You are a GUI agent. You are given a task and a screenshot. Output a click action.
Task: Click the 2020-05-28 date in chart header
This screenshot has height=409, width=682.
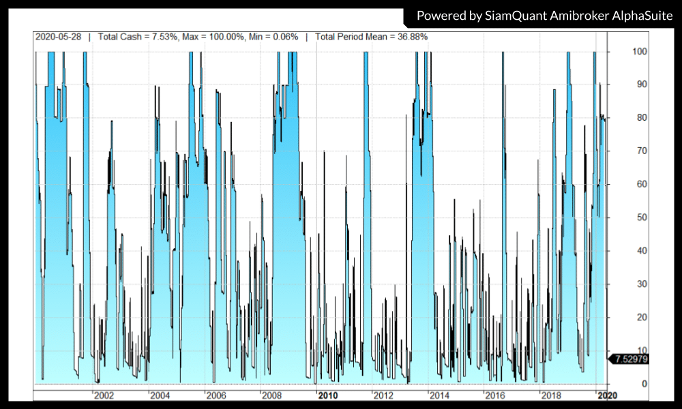(59, 37)
